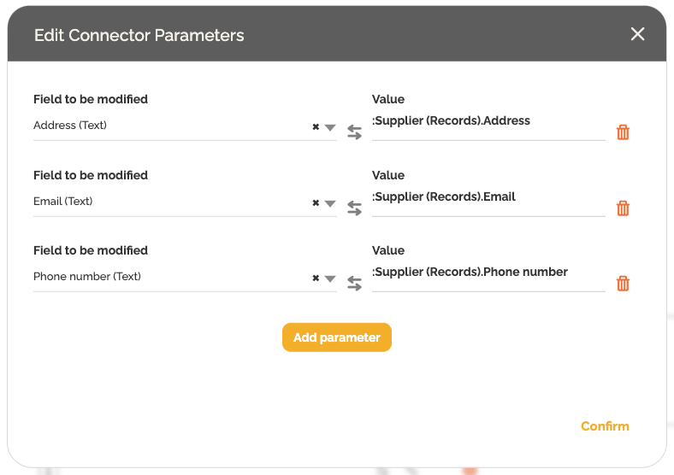674x475 pixels.
Task: Clear the Address (Text) field selection
Action: click(316, 127)
